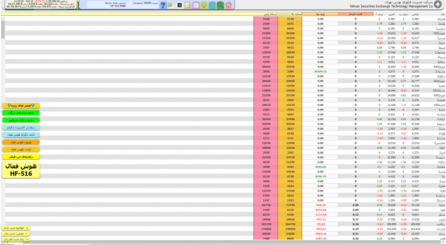
Task: Close the 'اطلاعیه جدید کدال' notification
Action: (27, 228)
